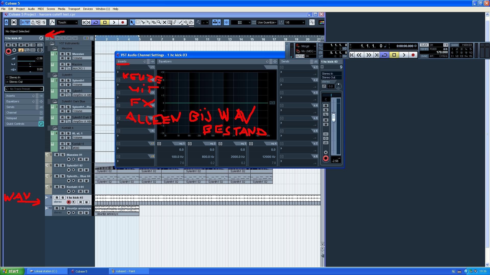Open edit channel settings 'e' button
This screenshot has width=490, height=275.
[x=41, y=38]
